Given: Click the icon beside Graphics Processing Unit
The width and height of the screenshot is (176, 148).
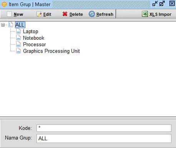Looking at the screenshot, I should (18, 50).
